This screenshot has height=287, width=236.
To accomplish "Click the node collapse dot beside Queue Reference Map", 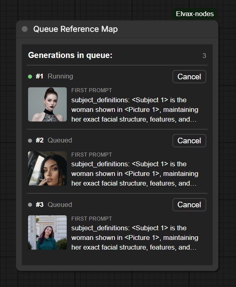I will [x=25, y=29].
